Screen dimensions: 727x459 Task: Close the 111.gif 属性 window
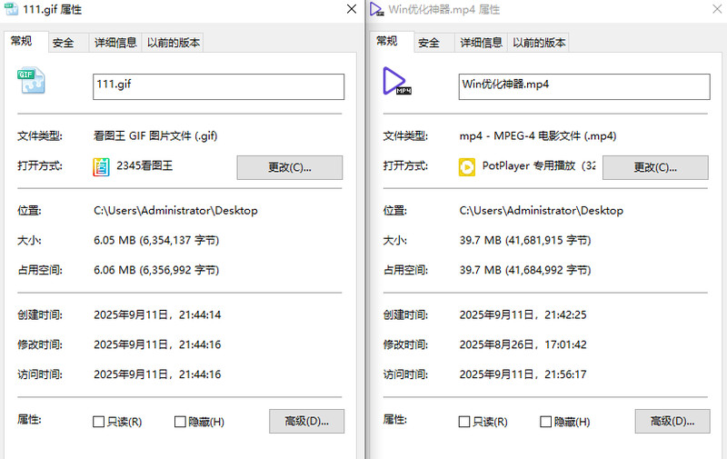[352, 9]
